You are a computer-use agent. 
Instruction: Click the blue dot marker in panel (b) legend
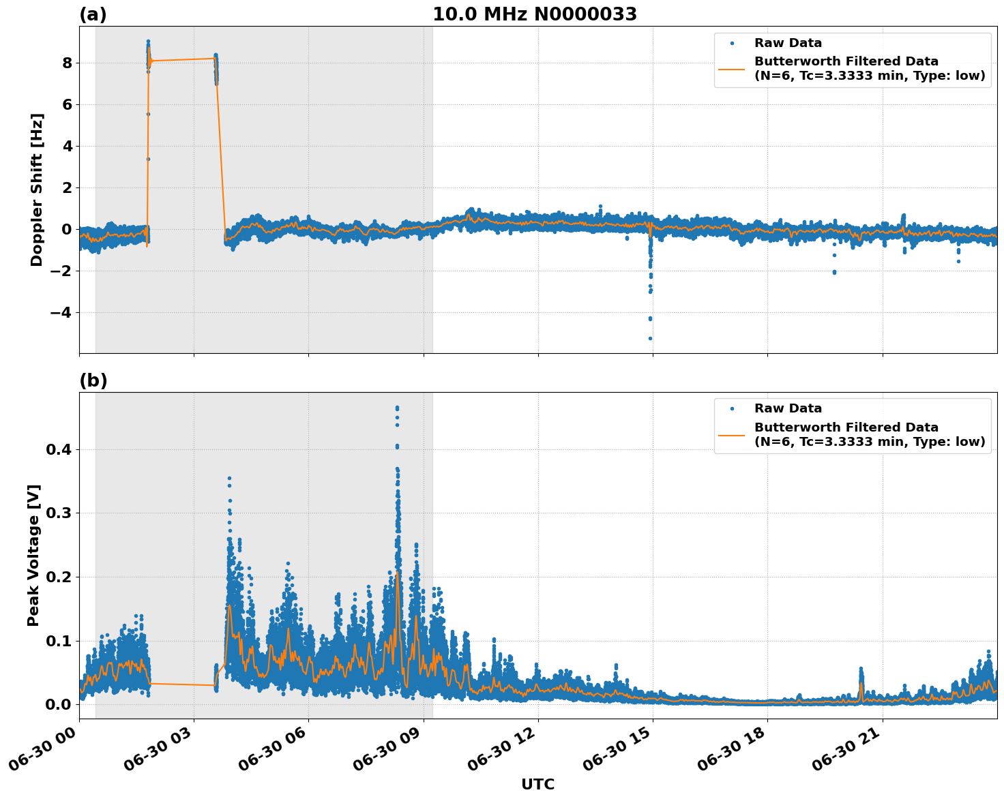[733, 407]
